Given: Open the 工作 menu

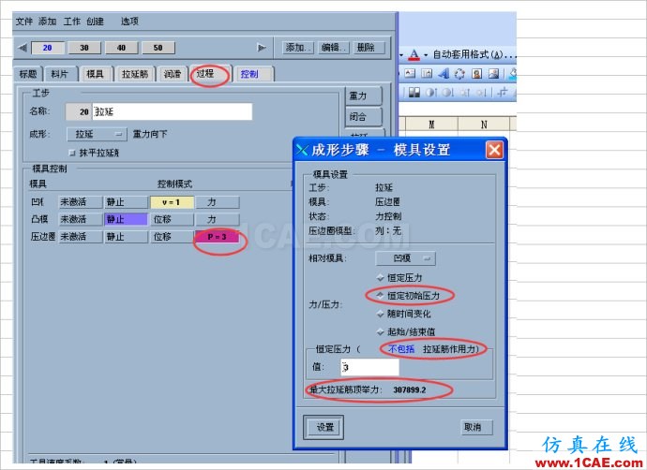Looking at the screenshot, I should [72, 22].
